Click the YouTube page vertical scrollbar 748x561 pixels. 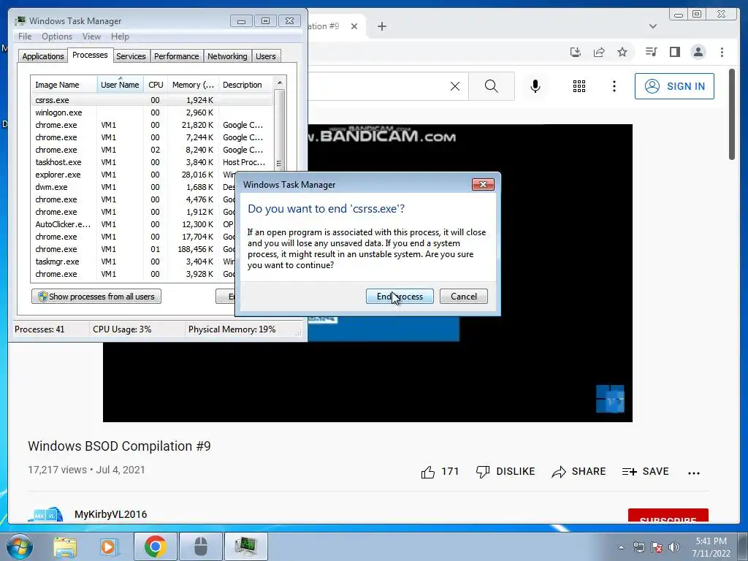coord(732,115)
